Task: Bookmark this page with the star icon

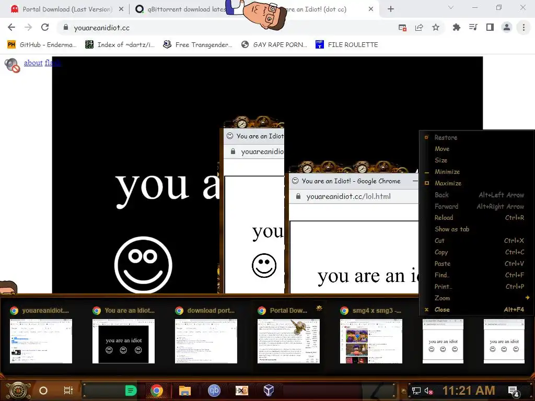Action: (x=436, y=28)
